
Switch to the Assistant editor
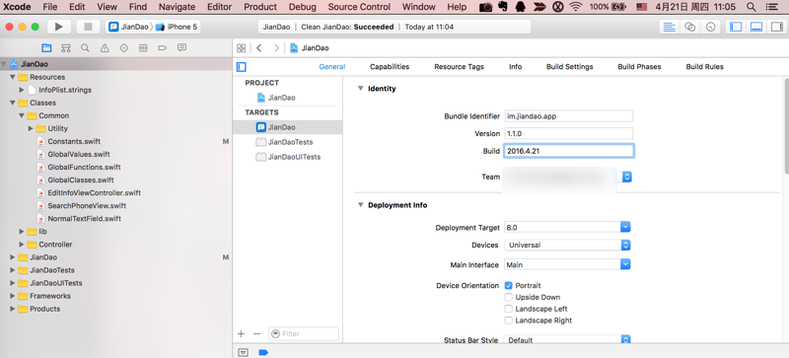coord(689,28)
